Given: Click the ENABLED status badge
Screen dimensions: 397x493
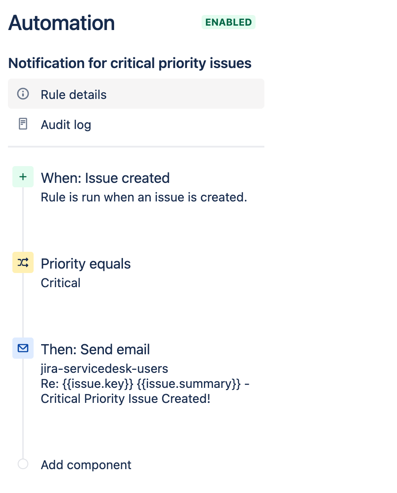Looking at the screenshot, I should point(228,22).
